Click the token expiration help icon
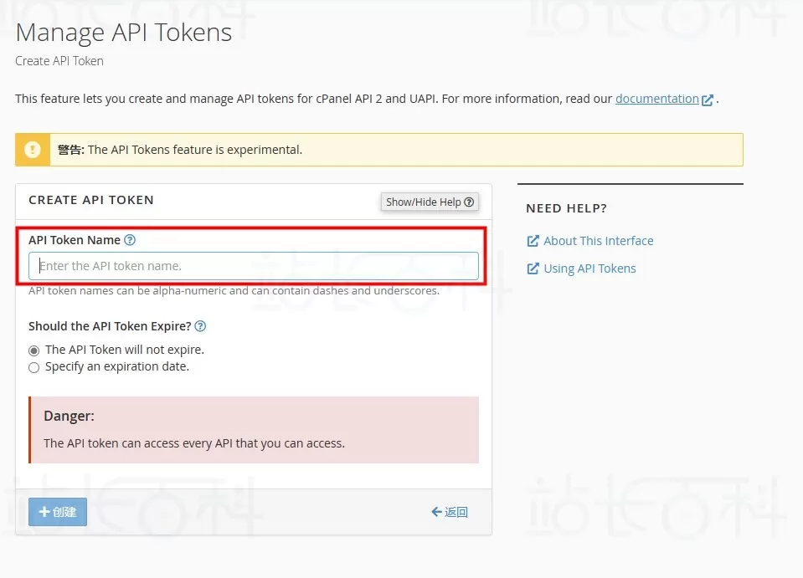The height and width of the screenshot is (578, 803). click(201, 326)
